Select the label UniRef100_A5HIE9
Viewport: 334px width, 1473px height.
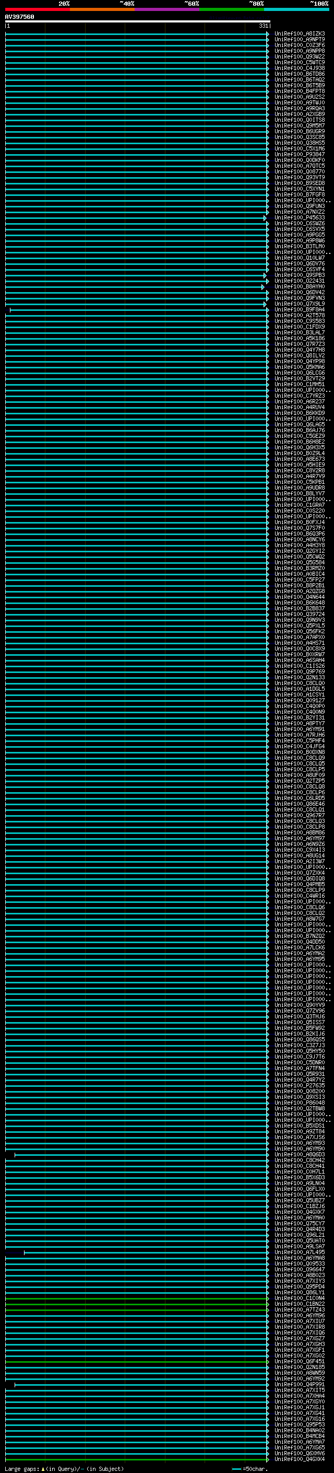point(300,465)
